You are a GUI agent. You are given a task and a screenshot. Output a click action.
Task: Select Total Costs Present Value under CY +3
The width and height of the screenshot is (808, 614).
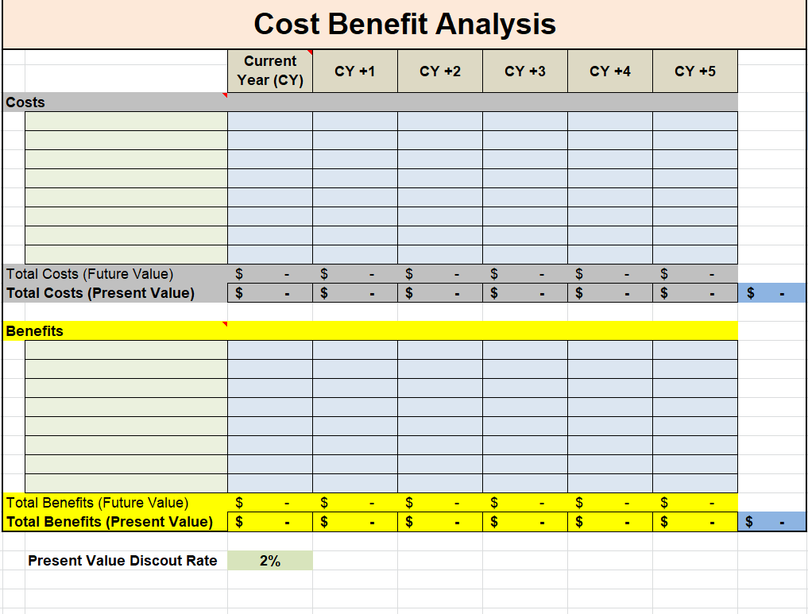tap(525, 293)
